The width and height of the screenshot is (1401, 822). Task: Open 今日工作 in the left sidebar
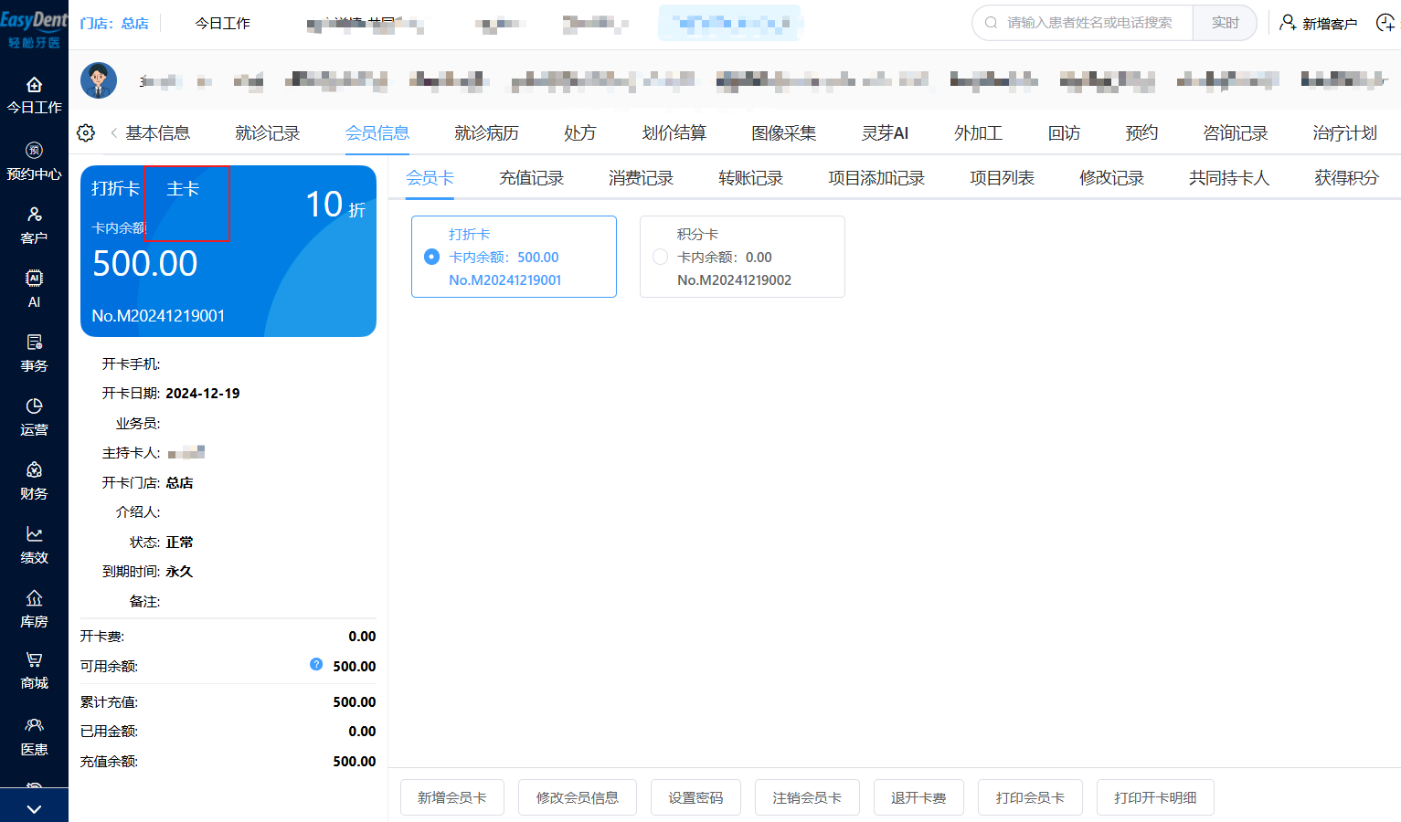click(x=34, y=96)
